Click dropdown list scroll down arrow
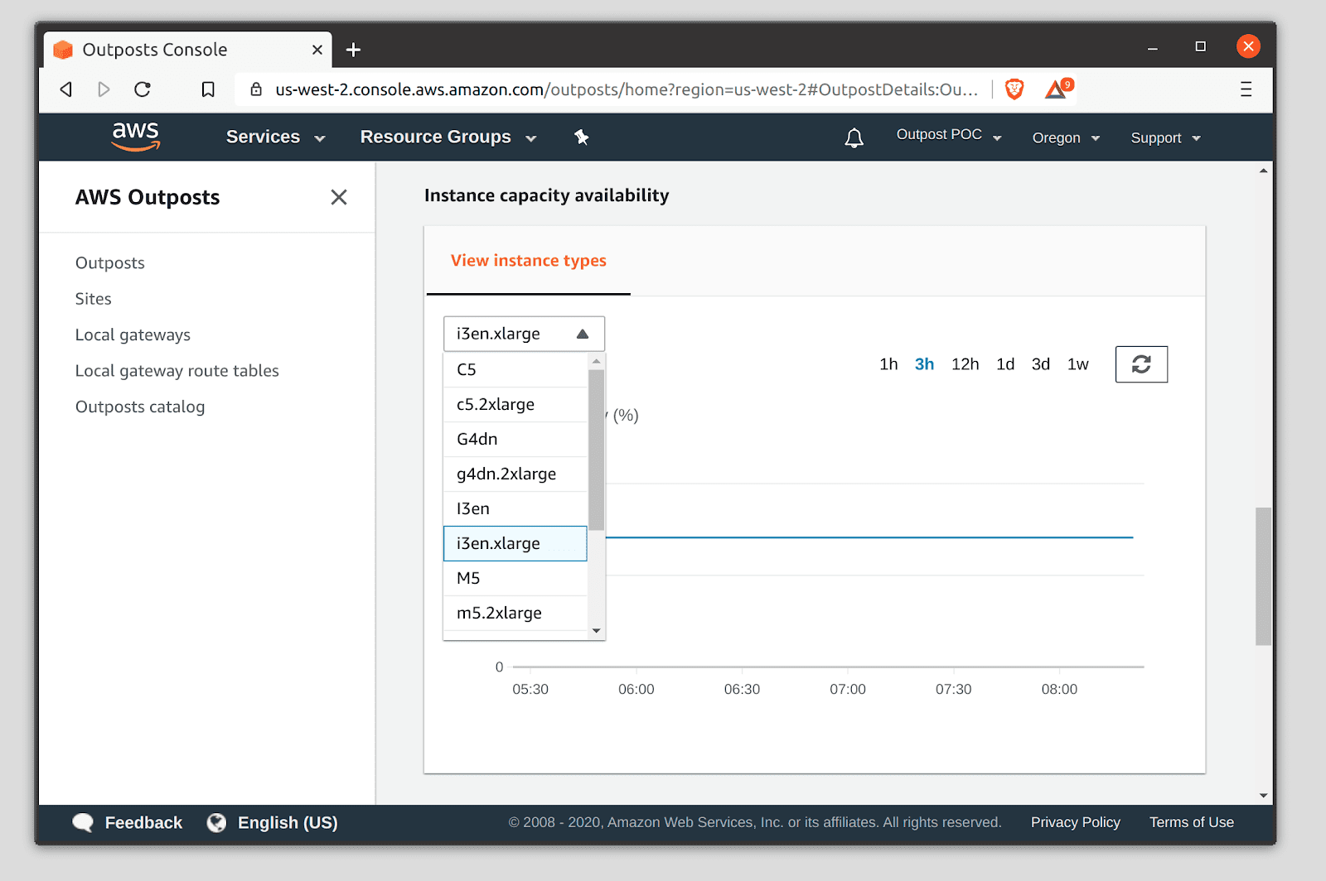 tap(596, 631)
